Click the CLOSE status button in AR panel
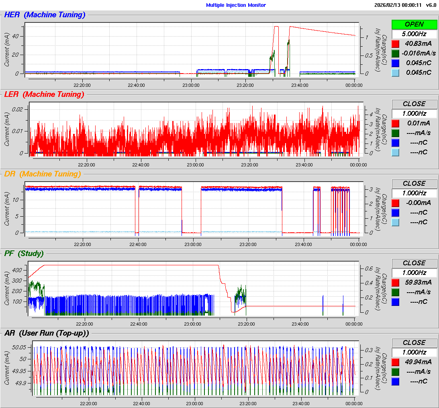 (x=414, y=342)
